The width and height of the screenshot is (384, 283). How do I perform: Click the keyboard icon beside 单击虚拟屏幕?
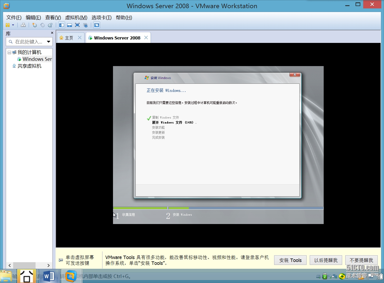61,260
